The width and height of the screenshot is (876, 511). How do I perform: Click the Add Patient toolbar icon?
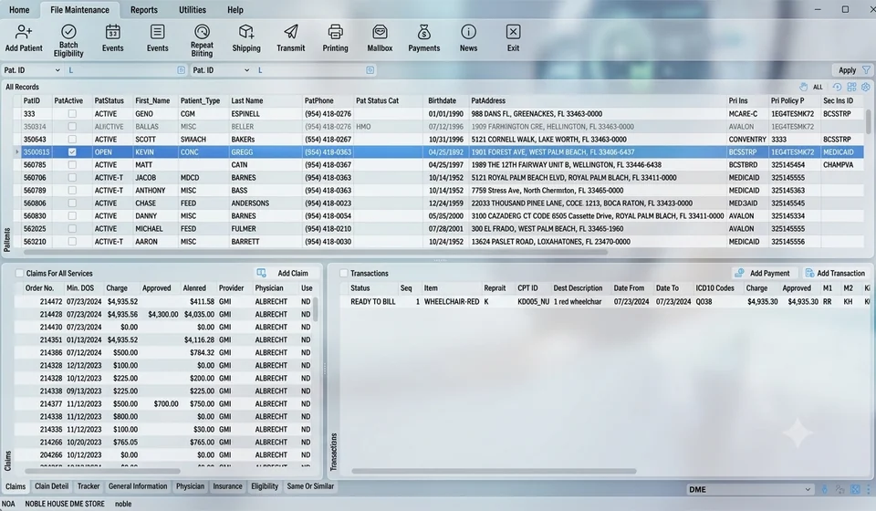(24, 32)
